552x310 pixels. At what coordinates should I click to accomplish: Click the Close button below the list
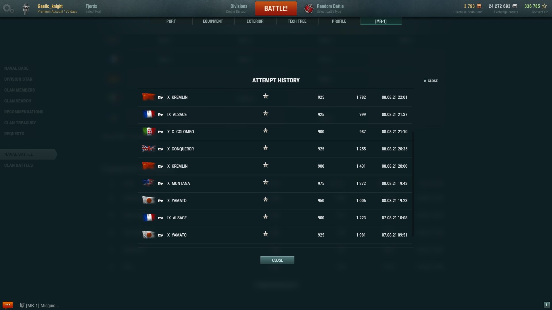277,260
